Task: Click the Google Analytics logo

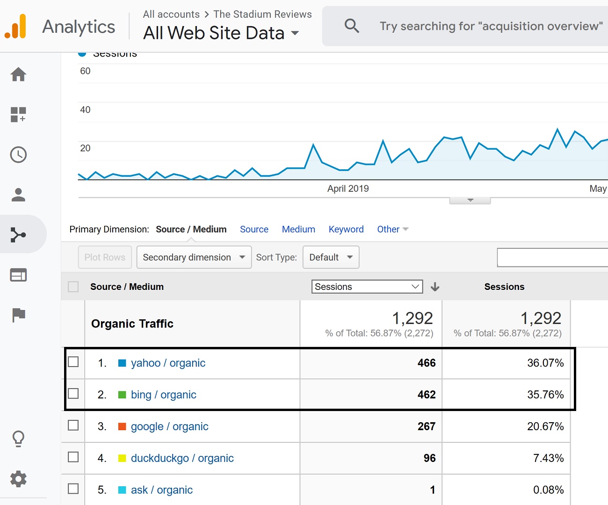Action: click(15, 26)
